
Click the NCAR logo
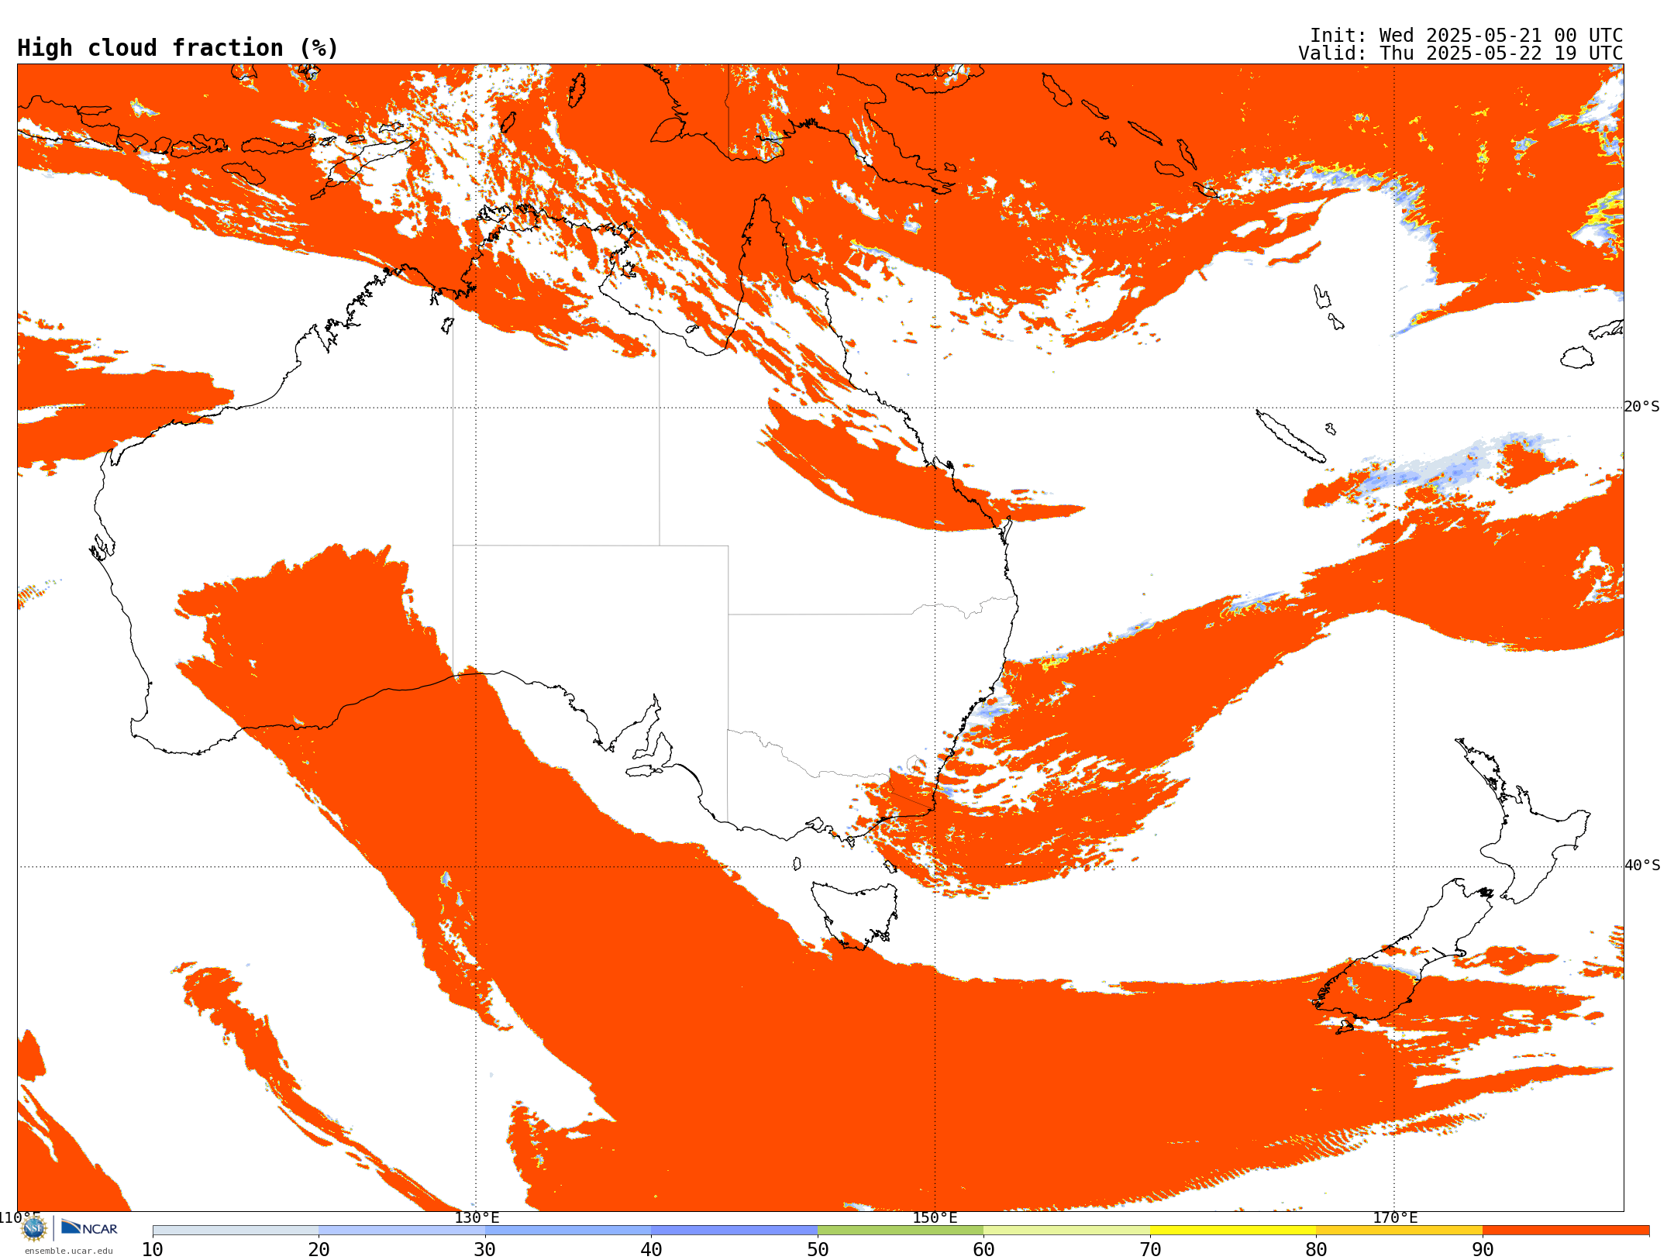tap(89, 1227)
